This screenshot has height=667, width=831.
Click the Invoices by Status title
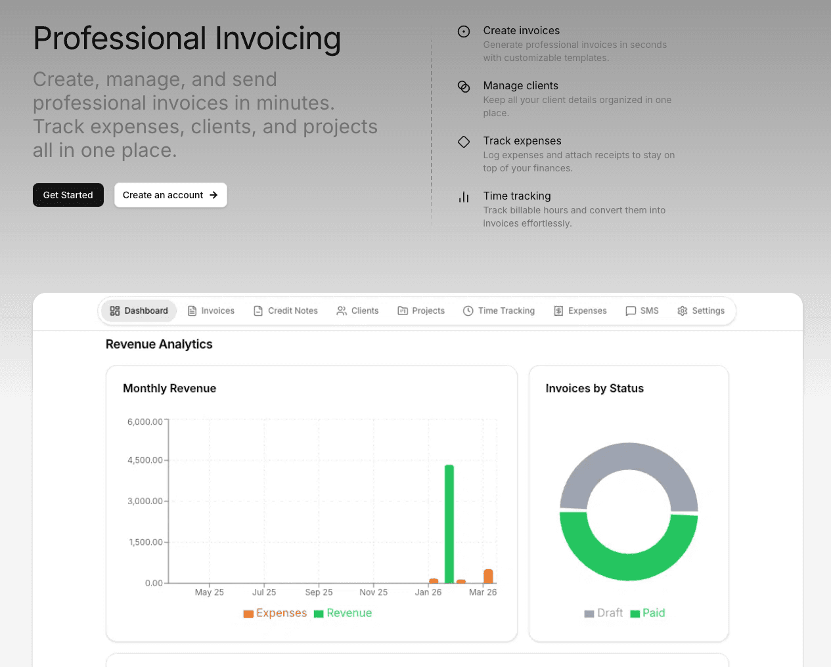[595, 388]
